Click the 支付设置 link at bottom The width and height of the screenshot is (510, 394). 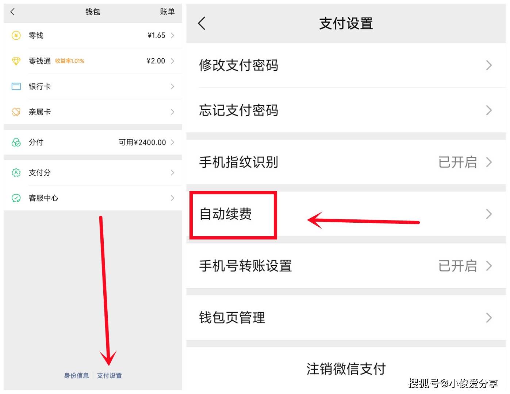(110, 375)
